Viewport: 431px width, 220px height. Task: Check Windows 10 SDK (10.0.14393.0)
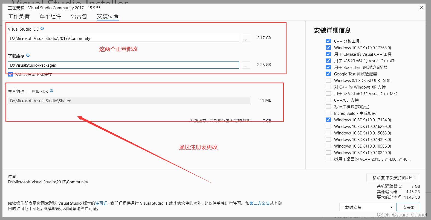point(328,139)
